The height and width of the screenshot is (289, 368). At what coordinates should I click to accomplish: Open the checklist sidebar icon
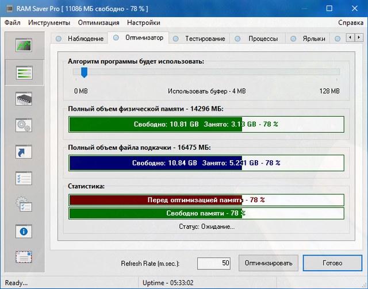pyautogui.click(x=24, y=178)
